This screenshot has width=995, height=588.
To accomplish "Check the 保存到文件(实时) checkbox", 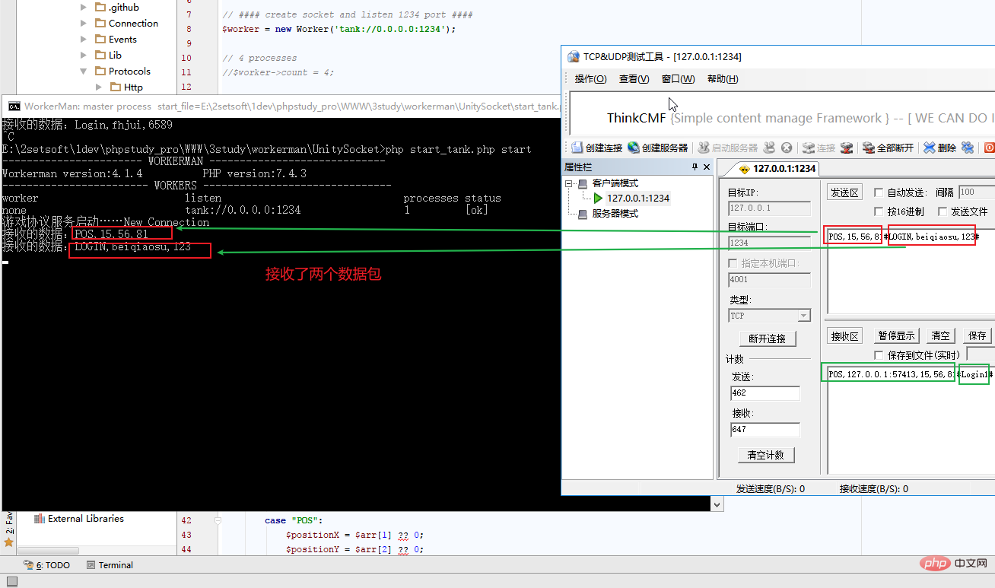I will point(879,355).
